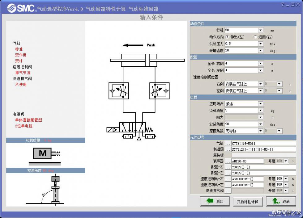Select the 伸出(左) direction radio button
The width and height of the screenshot is (303, 218).
227,37
